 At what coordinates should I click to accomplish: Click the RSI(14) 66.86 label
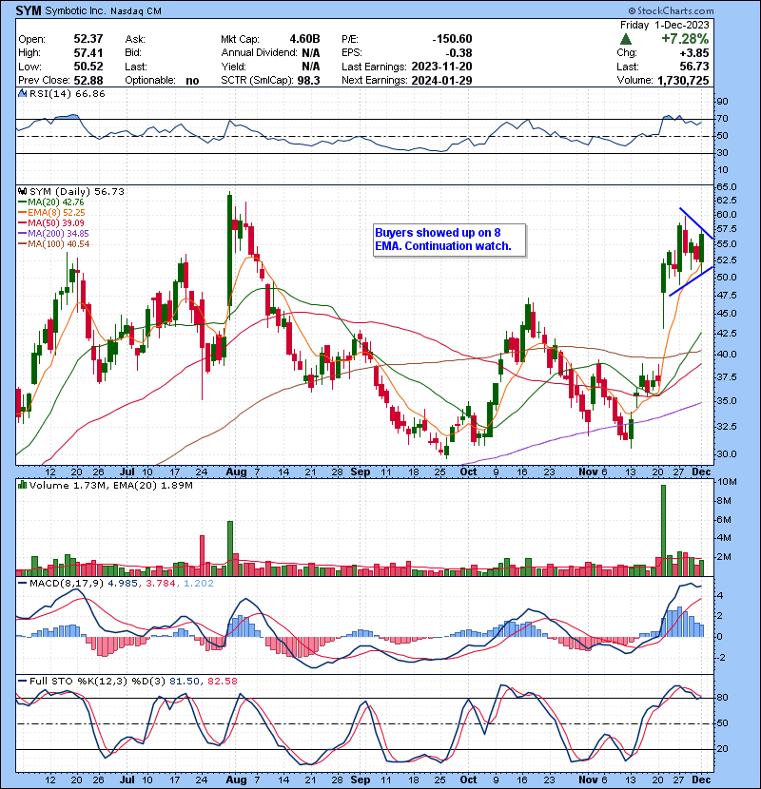tap(67, 93)
